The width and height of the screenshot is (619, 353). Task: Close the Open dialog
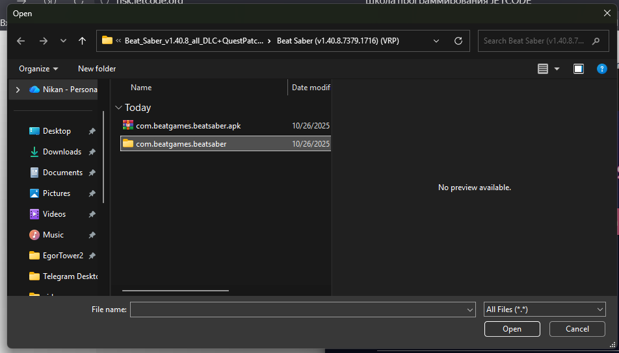click(x=607, y=14)
